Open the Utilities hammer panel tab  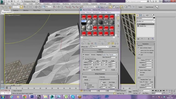click(x=153, y=15)
